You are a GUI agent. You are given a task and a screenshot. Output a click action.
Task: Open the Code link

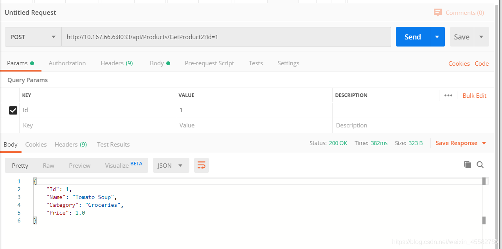(x=482, y=63)
